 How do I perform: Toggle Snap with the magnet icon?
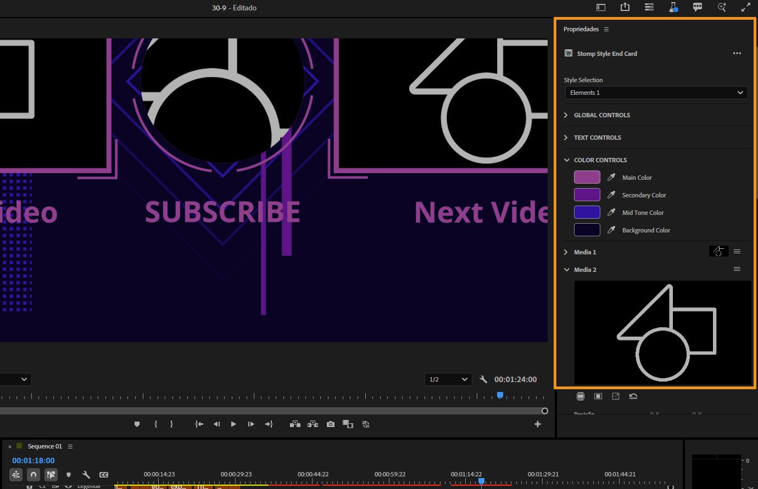[33, 475]
